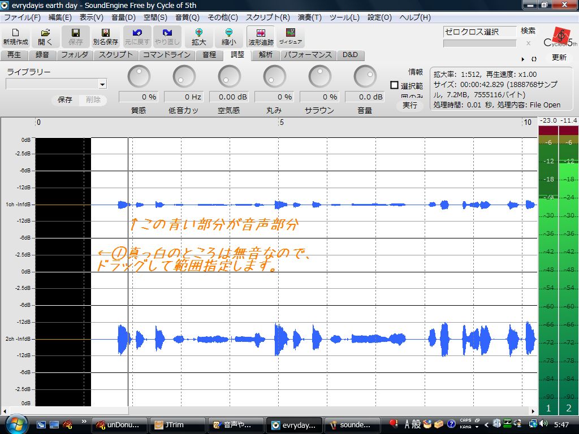Click the 0 Hz low-cut value field

[184, 97]
